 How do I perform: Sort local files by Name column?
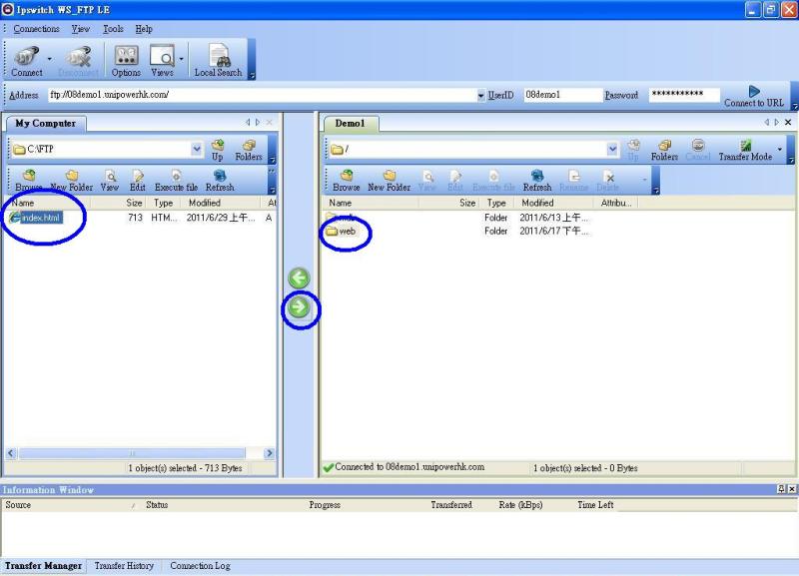point(48,203)
